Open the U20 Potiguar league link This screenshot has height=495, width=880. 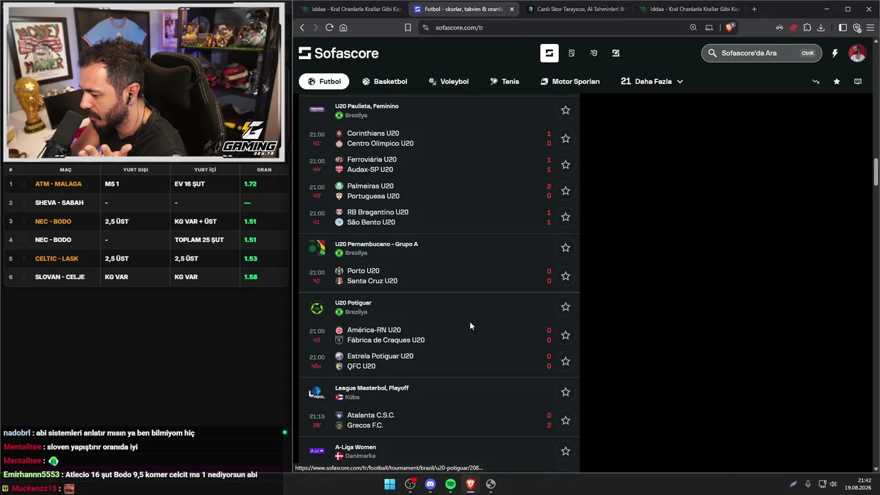(x=353, y=302)
